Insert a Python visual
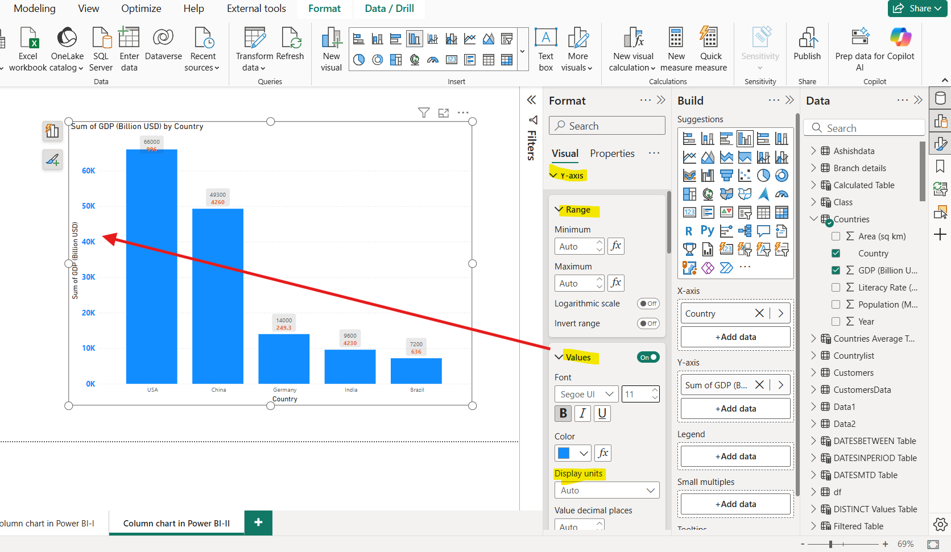The image size is (951, 552). click(x=707, y=231)
